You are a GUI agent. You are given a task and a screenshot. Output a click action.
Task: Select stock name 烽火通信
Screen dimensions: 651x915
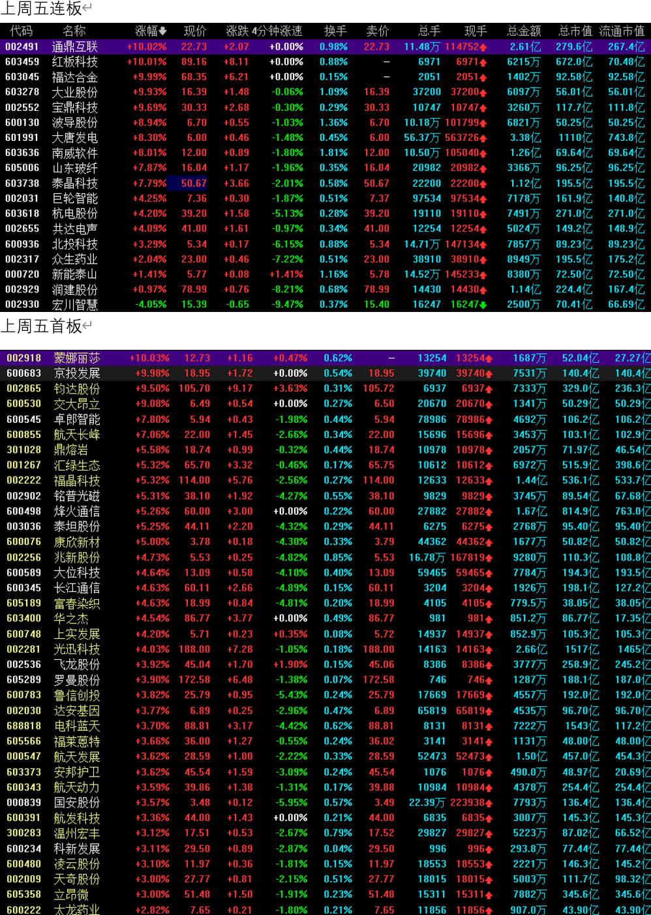[x=77, y=511]
